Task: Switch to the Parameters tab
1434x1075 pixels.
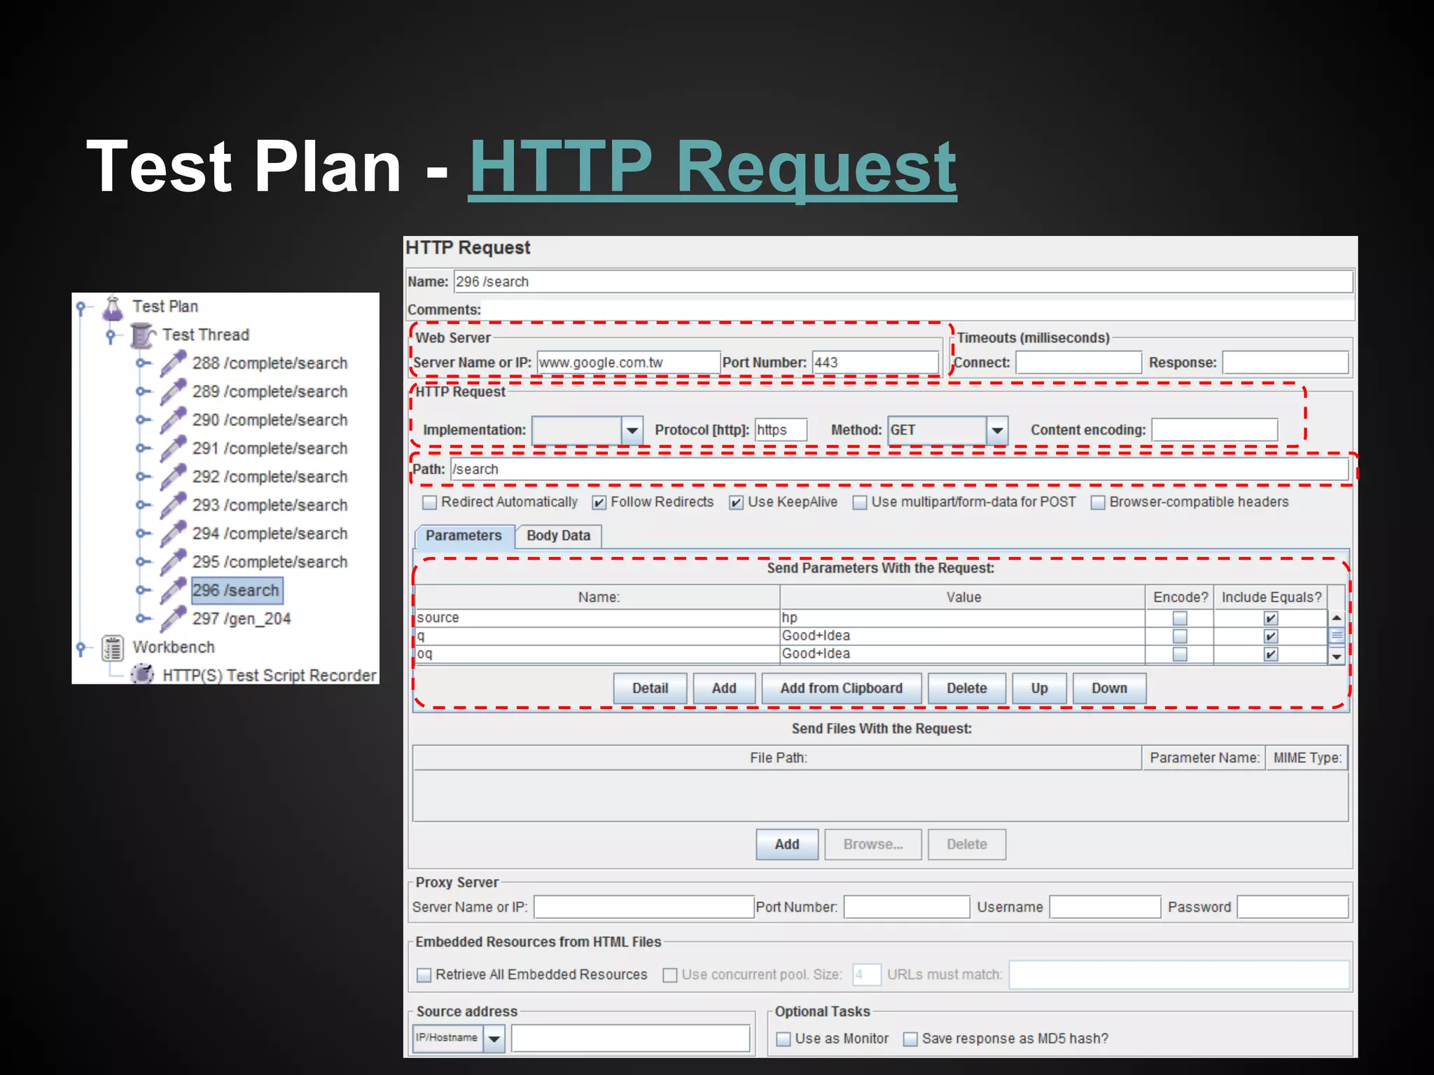Action: (x=464, y=536)
